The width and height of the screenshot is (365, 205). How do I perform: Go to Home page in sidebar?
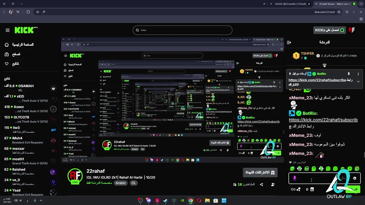tap(19, 45)
